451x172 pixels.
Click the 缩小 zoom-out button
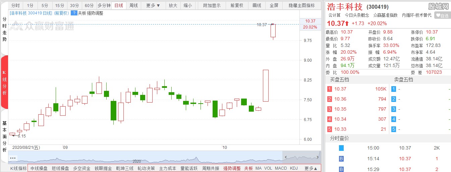coord(188,5)
